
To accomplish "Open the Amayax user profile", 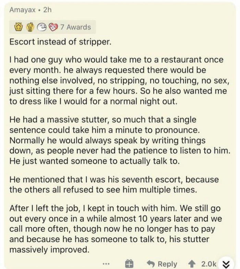I will (x=23, y=10).
